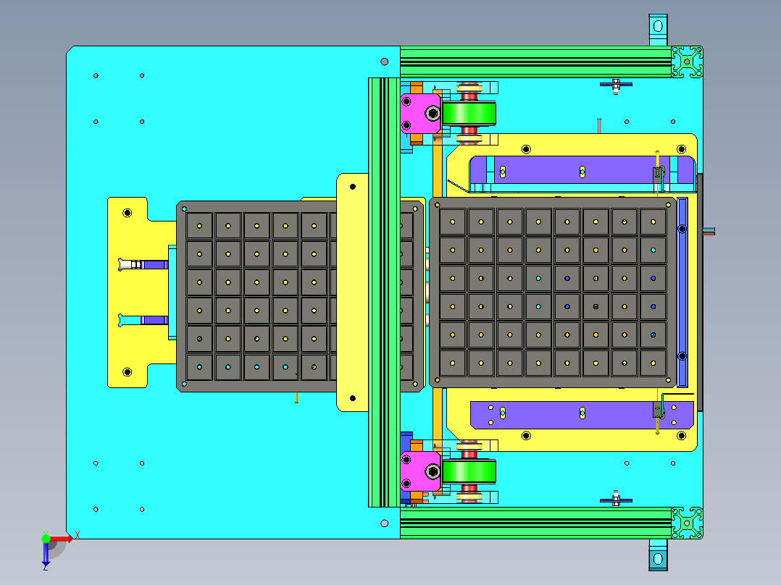This screenshot has height=585, width=781.
Task: Select the upper purple guide rail
Action: click(x=582, y=169)
